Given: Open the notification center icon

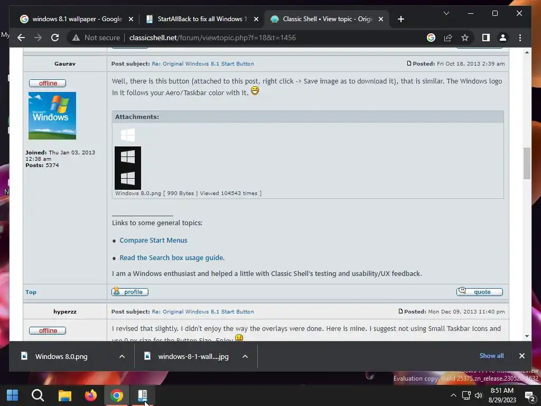Looking at the screenshot, I should pyautogui.click(x=529, y=396).
